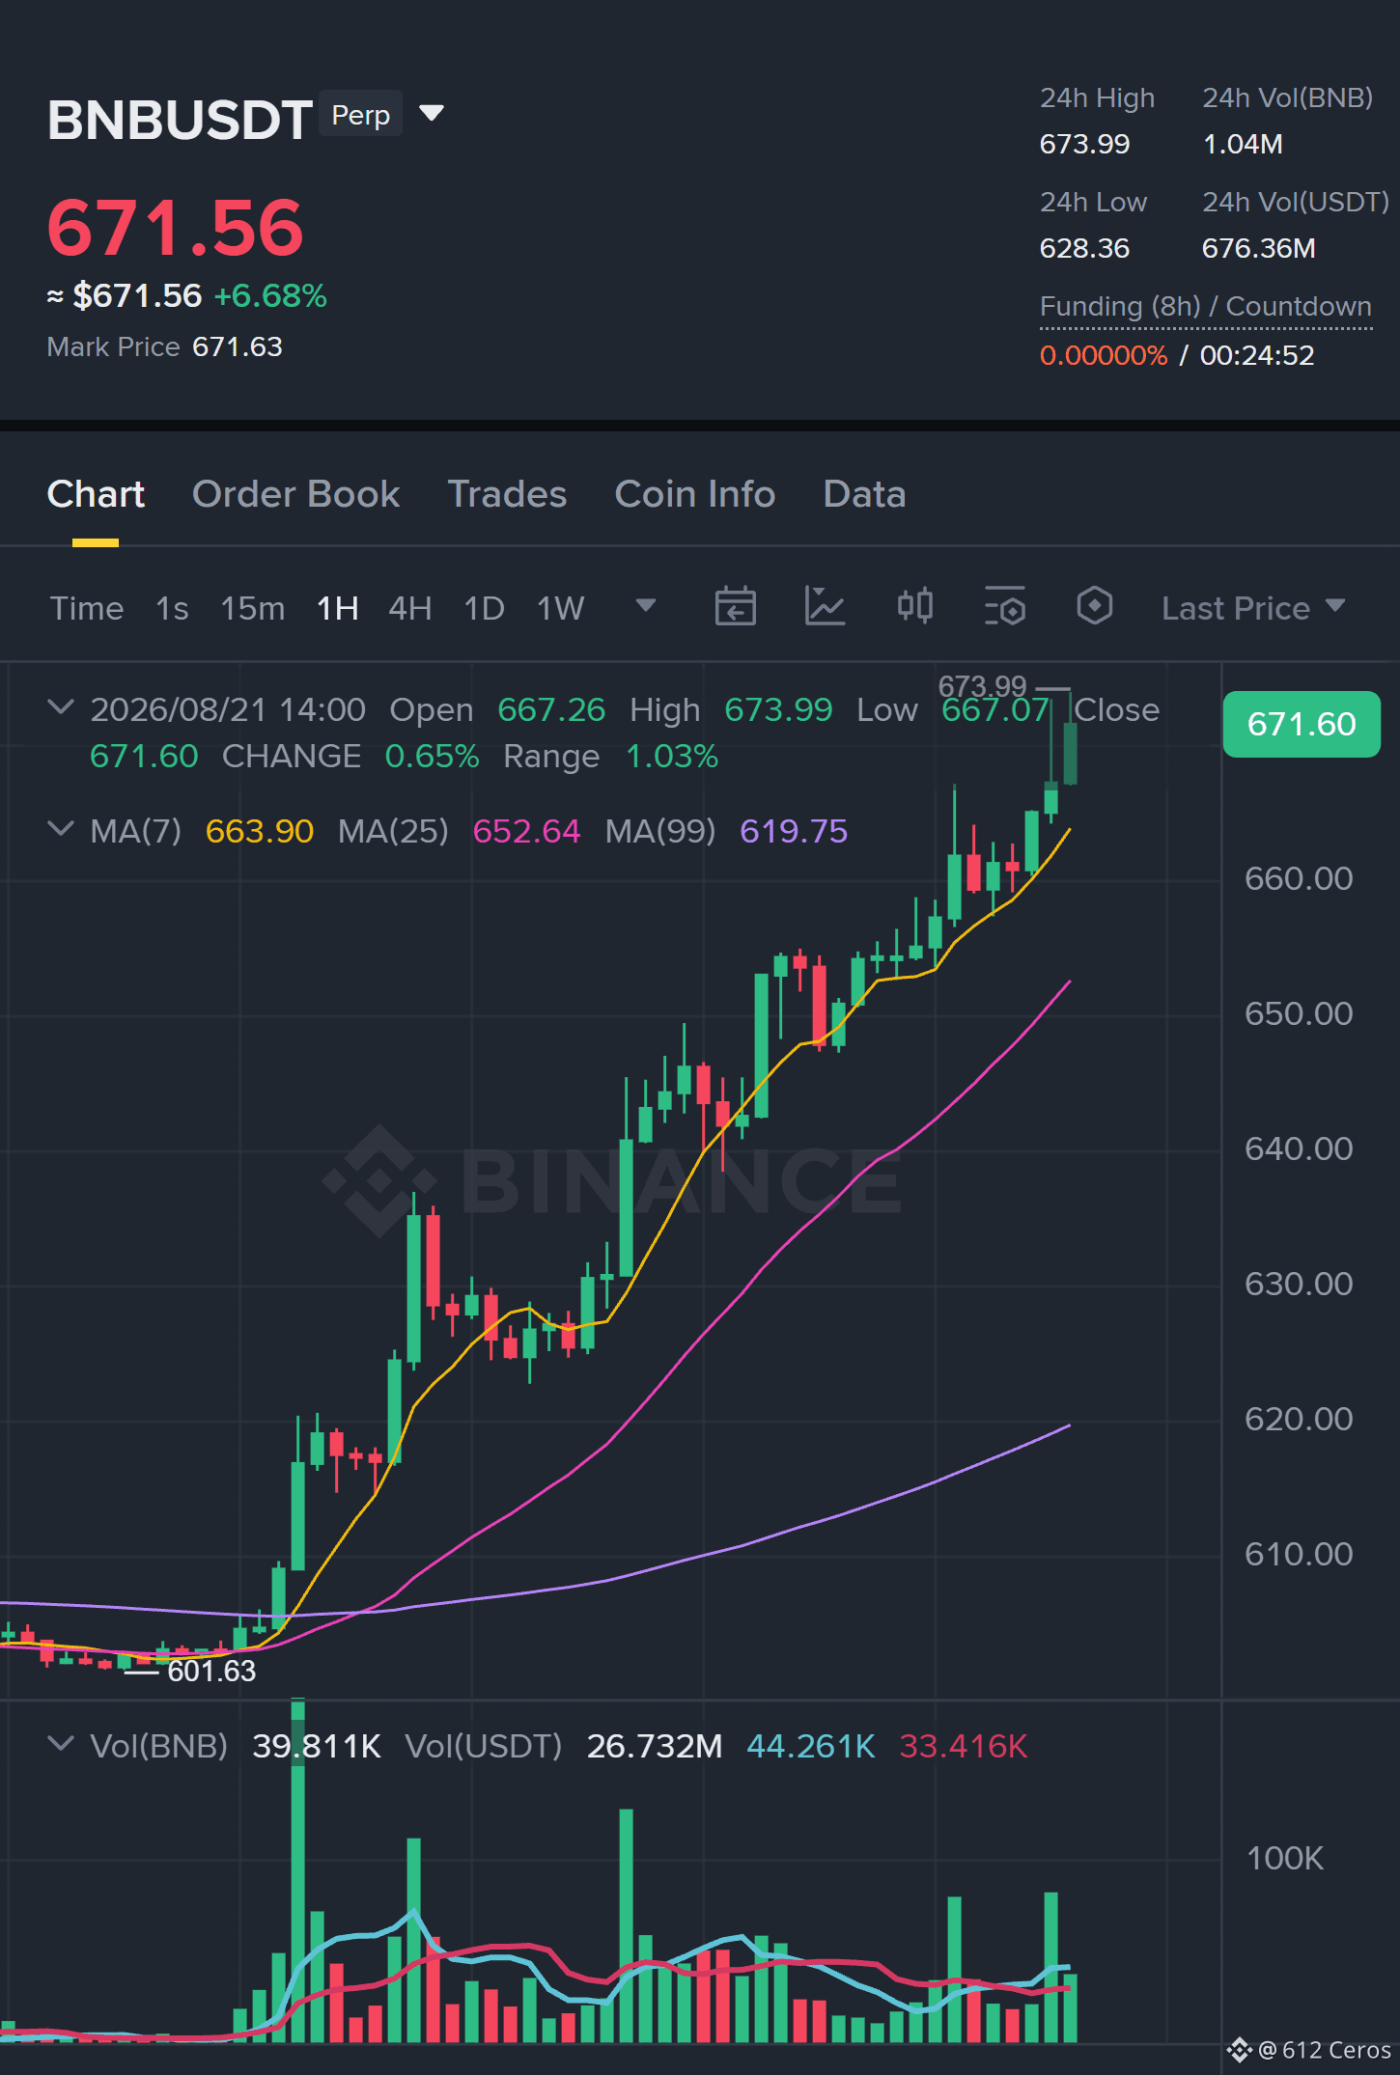Image resolution: width=1400 pixels, height=2075 pixels.
Task: Collapse the OHLC candle info row
Action: click(x=60, y=707)
